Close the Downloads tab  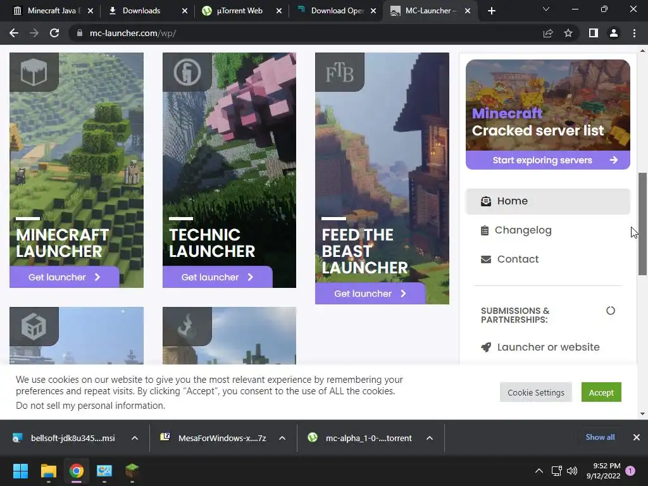(x=185, y=11)
